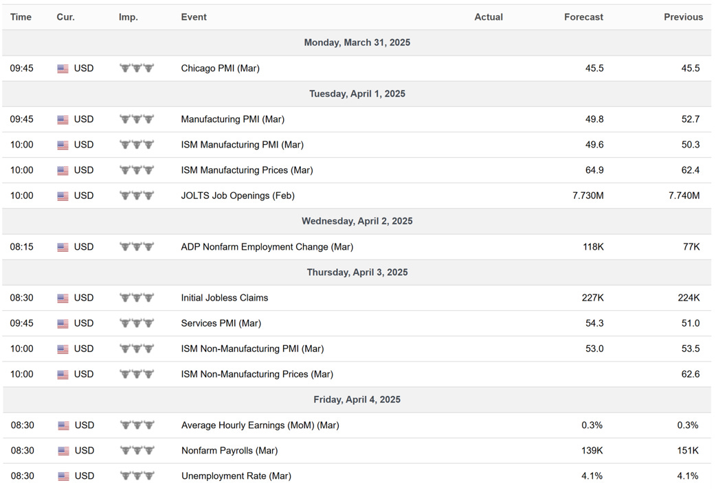Click forecast value 227K

[593, 298]
